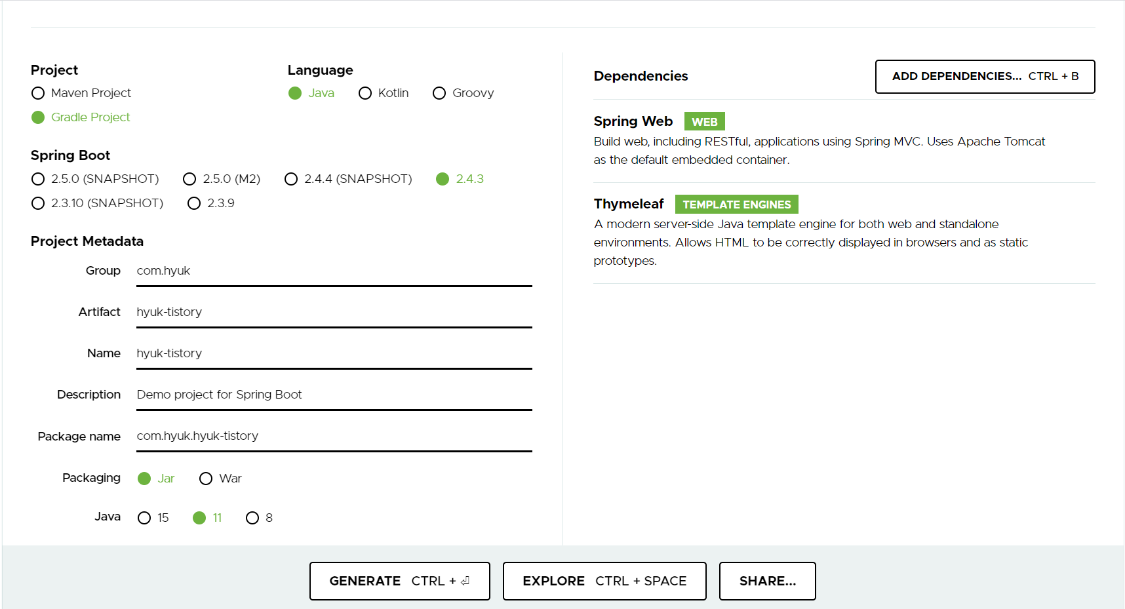Select the Gradle Project radio option
Screen dimensions: 1125x609
[81, 117]
